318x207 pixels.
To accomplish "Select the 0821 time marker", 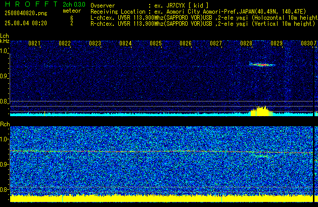I will [x=34, y=43].
